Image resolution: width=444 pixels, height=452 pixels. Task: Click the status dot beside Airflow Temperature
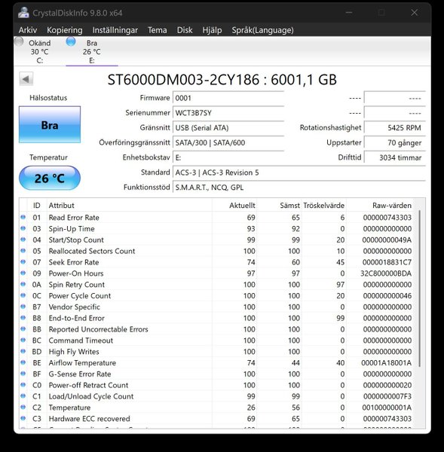point(23,362)
